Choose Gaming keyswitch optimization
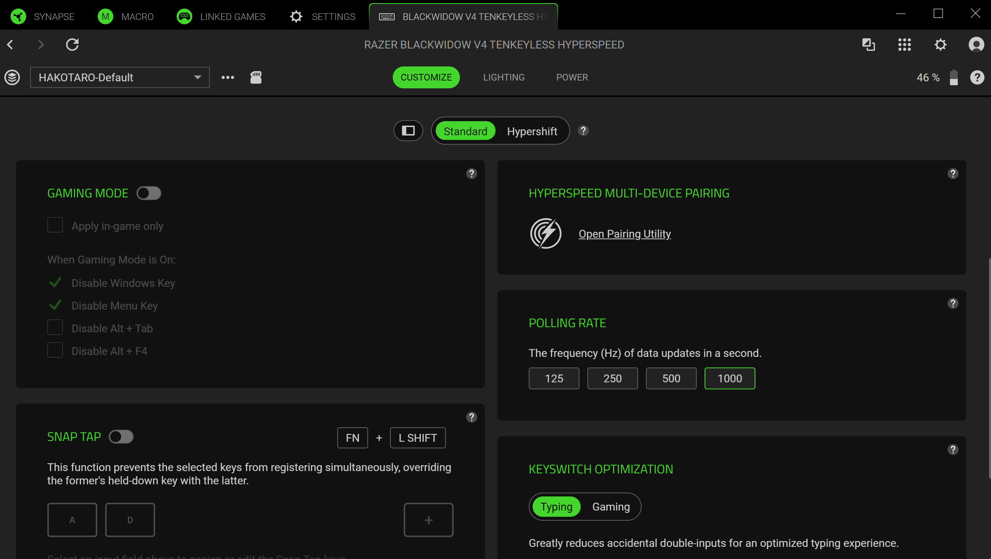 [611, 507]
